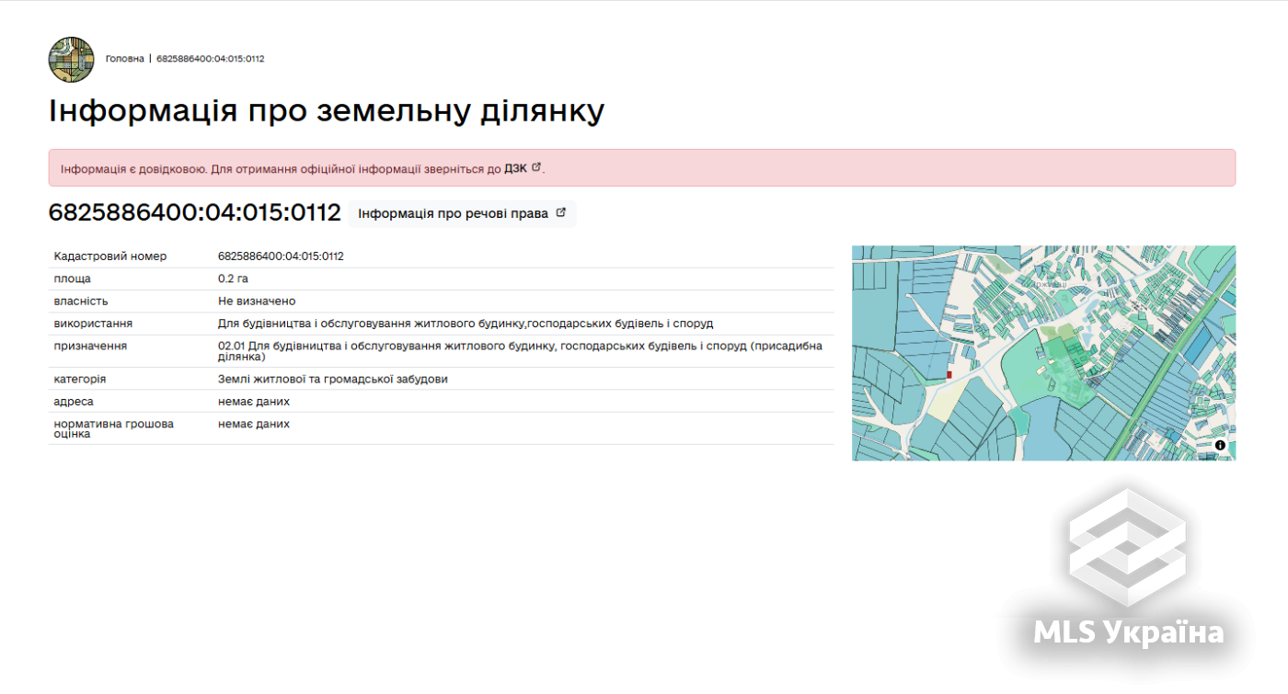The height and width of the screenshot is (694, 1288).
Task: Click the round site logo icon
Action: [x=71, y=59]
